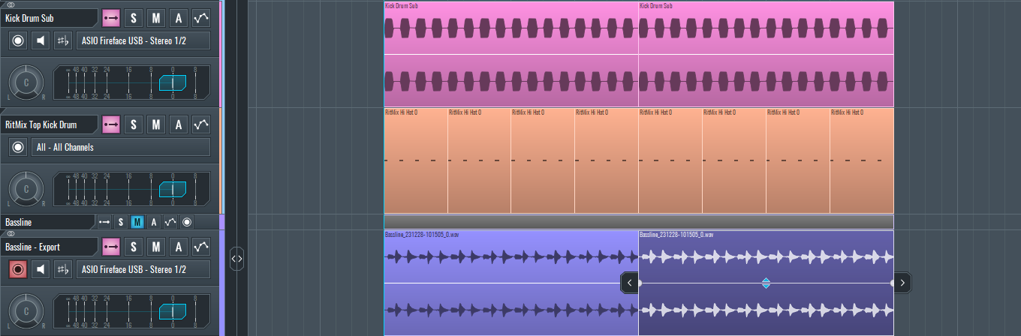Select the RitMix Top Kick Drum track name

coord(49,124)
